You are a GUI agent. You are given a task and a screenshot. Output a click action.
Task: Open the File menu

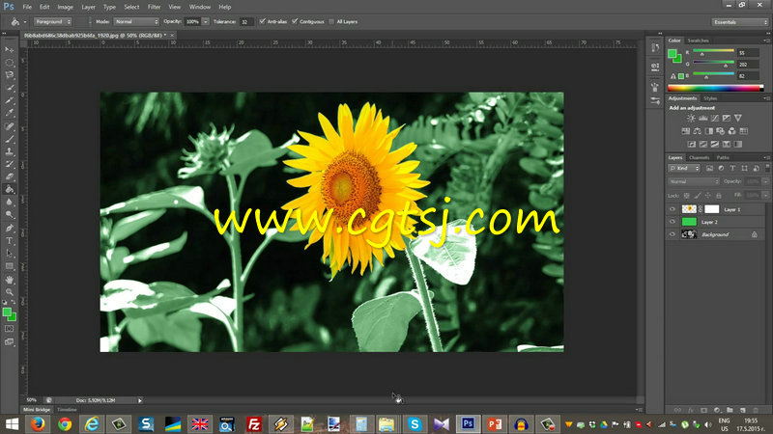pos(27,7)
